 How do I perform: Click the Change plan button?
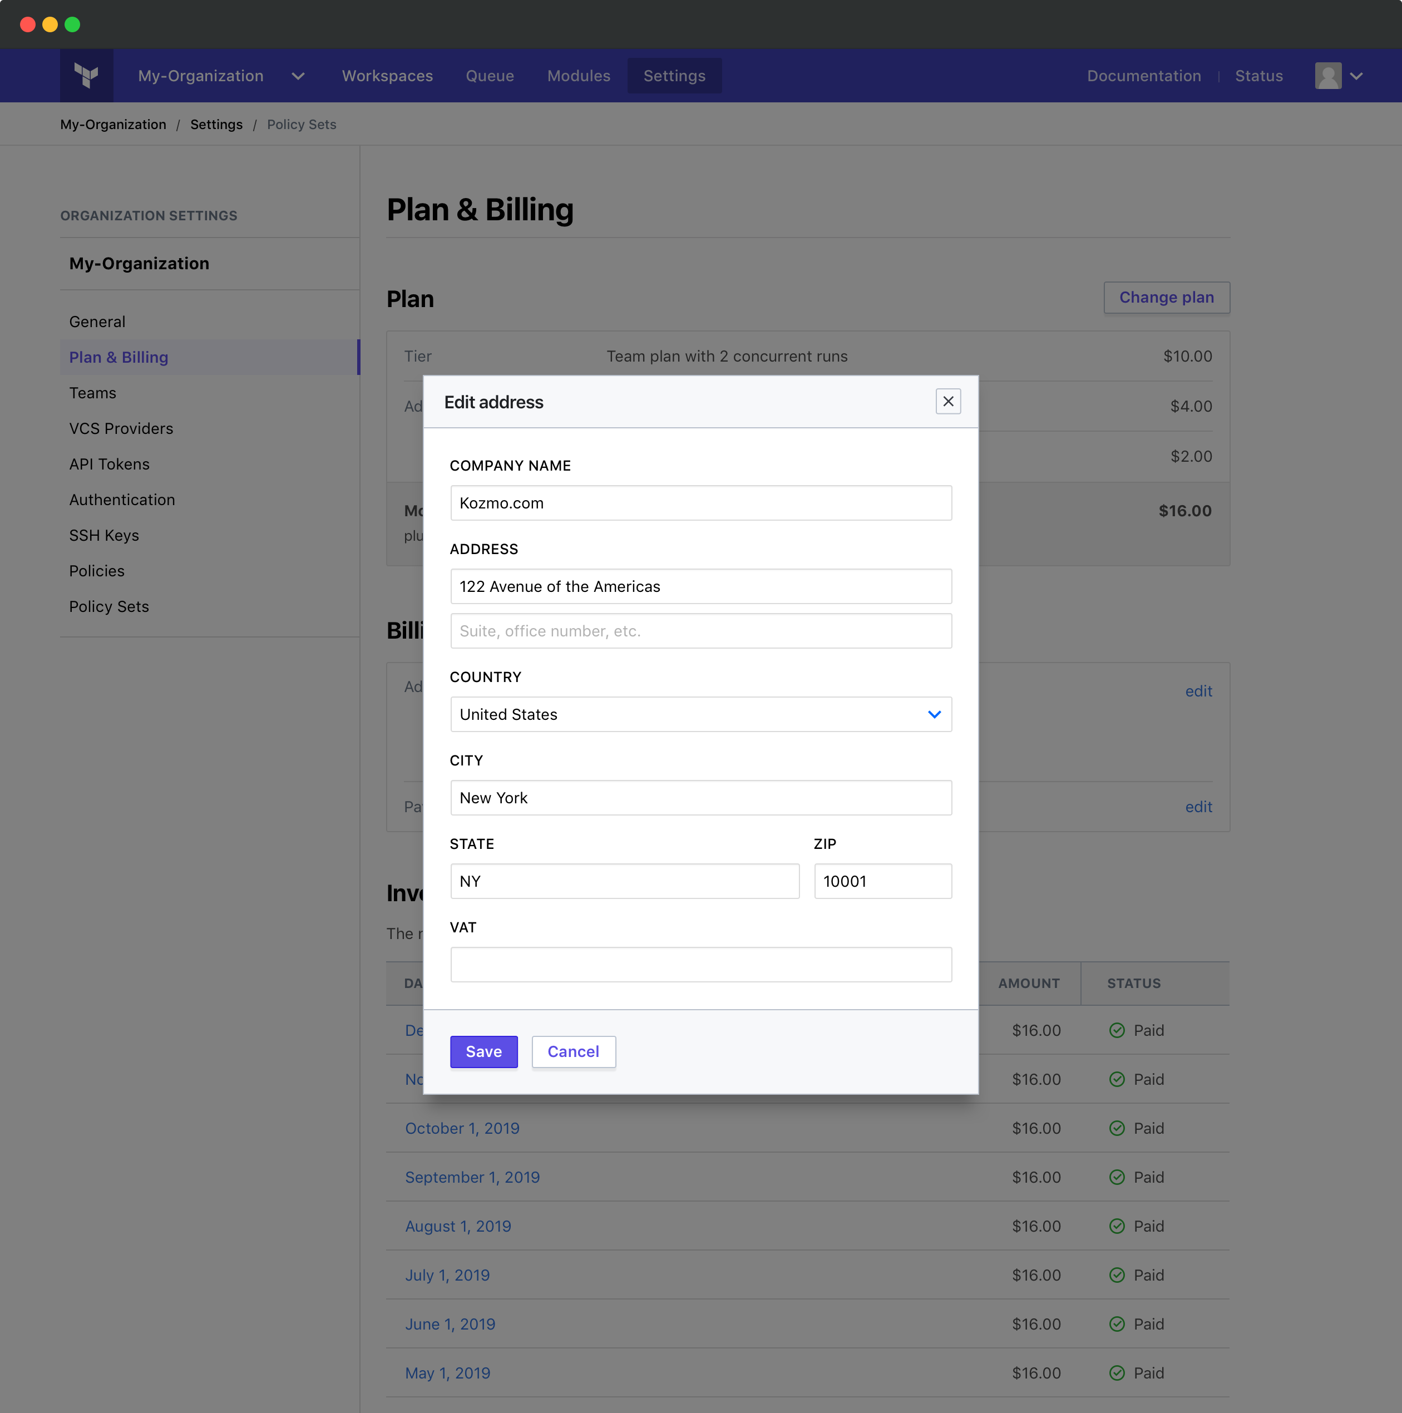click(1167, 298)
